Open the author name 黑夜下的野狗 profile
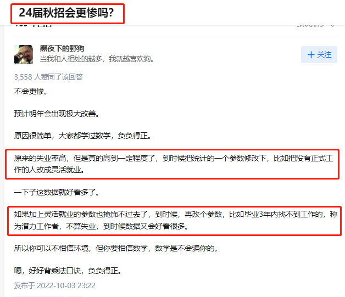This screenshot has height=297, width=345. 62,48
